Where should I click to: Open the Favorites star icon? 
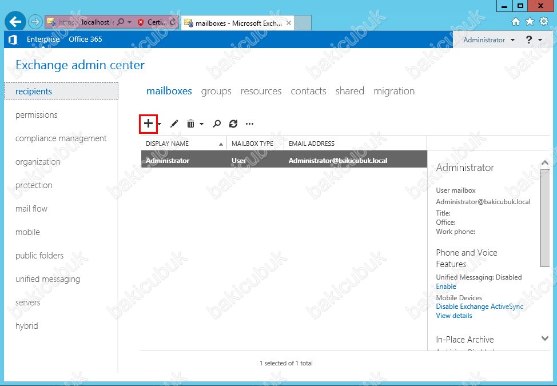(530, 22)
